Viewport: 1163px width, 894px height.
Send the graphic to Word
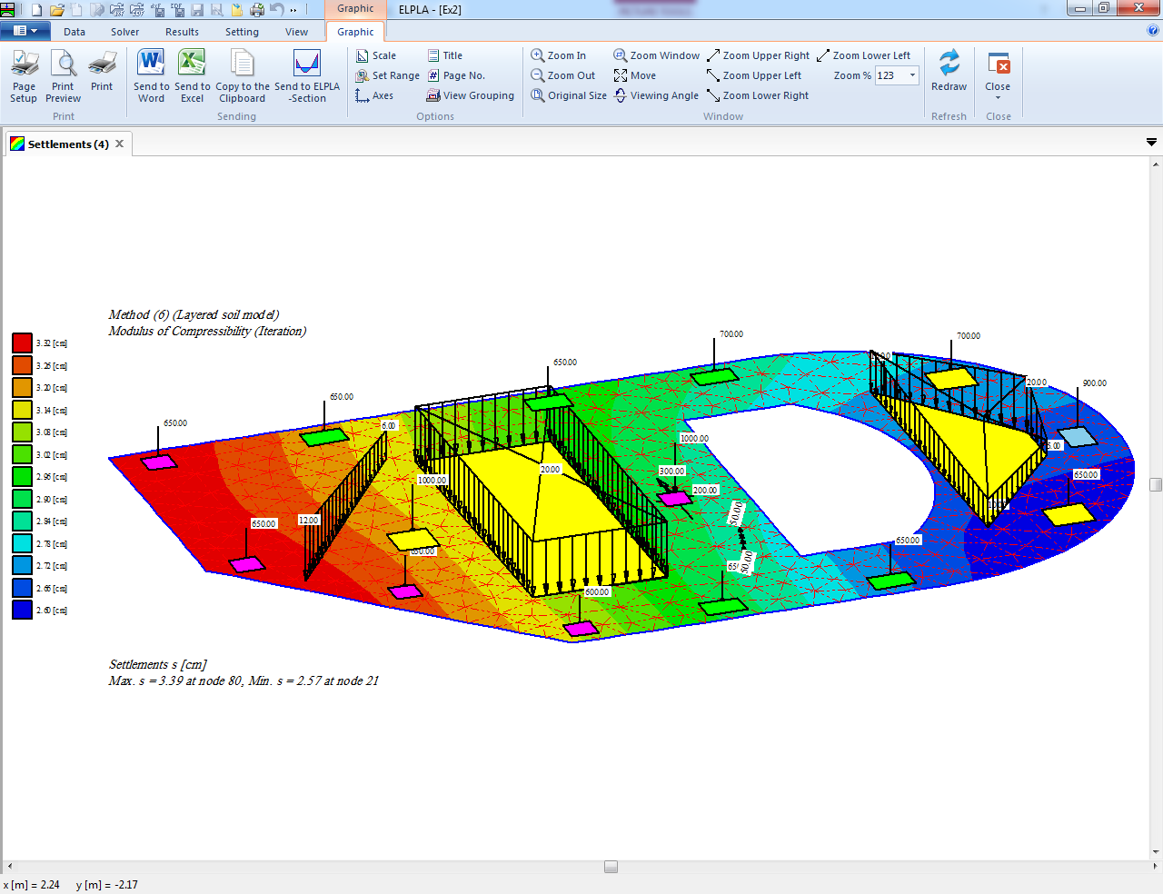click(151, 75)
